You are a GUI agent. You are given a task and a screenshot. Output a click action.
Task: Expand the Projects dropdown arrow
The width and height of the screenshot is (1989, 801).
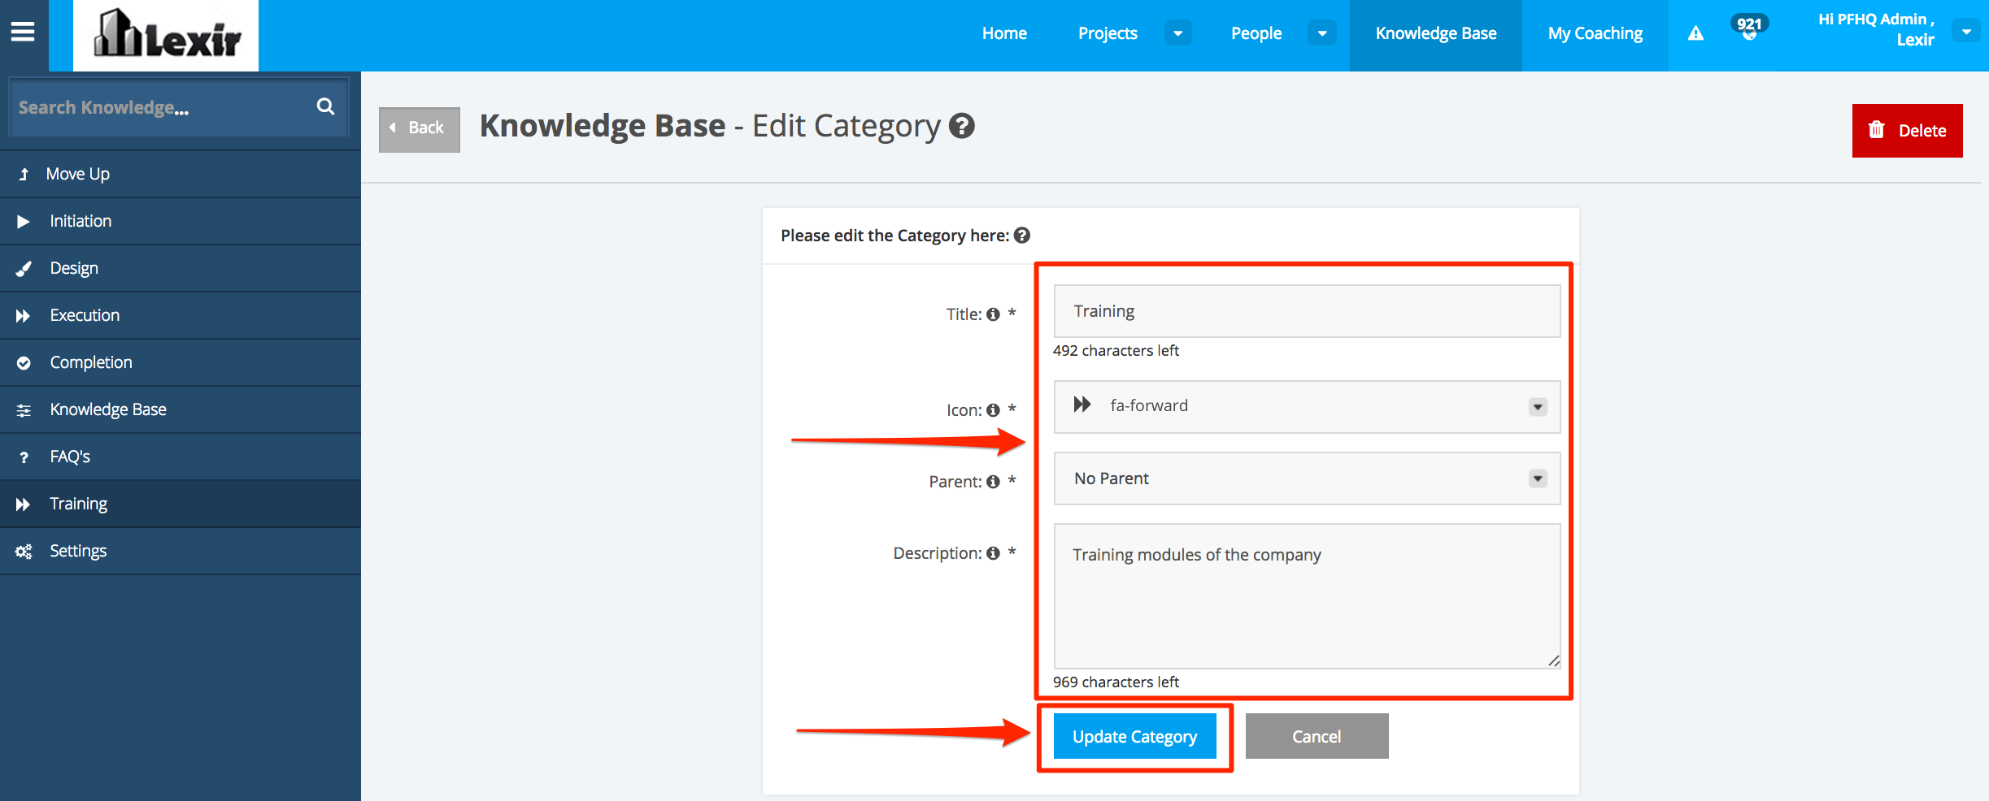point(1177,33)
